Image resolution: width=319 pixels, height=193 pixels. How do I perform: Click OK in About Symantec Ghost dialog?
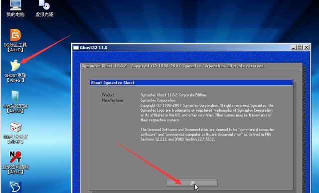pyautogui.click(x=192, y=183)
